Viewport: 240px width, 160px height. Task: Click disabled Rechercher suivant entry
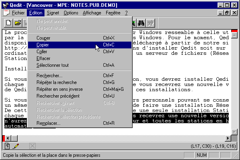pyautogui.click(x=80, y=103)
